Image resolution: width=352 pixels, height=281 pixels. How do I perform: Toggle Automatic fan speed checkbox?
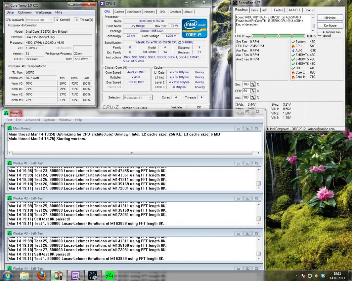pyautogui.click(x=320, y=34)
